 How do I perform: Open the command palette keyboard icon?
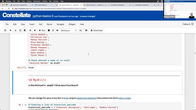click(x=81, y=30)
